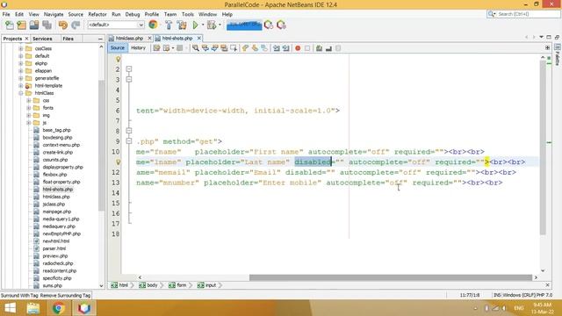Click the New Project toolbar icon
Screen dimensions: 562x316
(21, 25)
